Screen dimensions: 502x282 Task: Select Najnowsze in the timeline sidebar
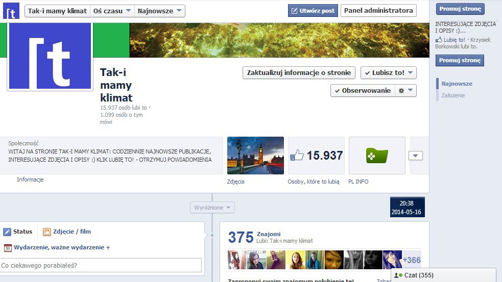click(457, 84)
